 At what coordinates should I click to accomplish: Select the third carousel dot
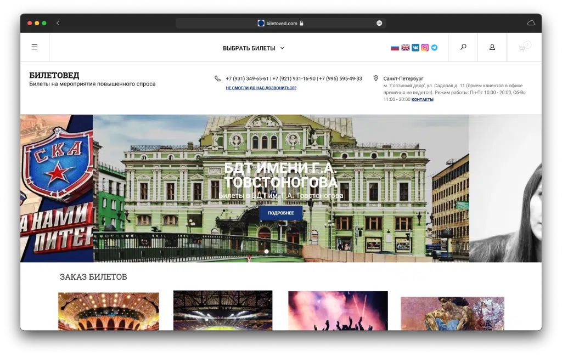pos(280,251)
